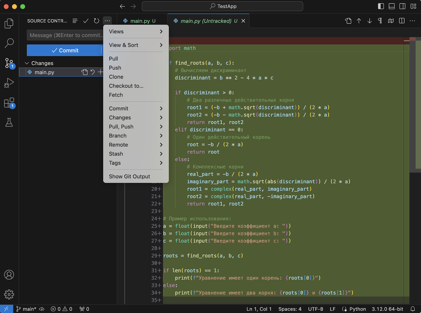421x313 pixels.
Task: Focus the commit message input
Action: [65, 35]
